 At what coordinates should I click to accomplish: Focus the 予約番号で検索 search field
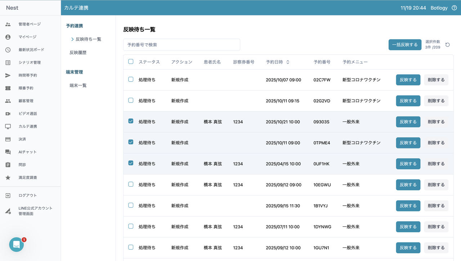coord(182,45)
